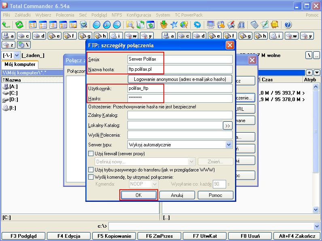Click Logowanie anonymous button
The image size is (322, 241).
180,79
